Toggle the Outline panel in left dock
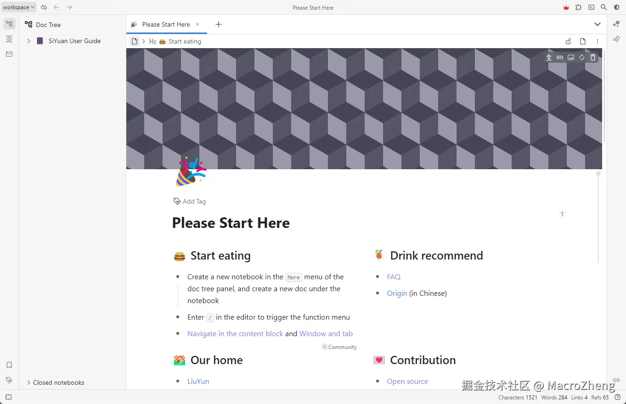626x404 pixels. tap(9, 39)
